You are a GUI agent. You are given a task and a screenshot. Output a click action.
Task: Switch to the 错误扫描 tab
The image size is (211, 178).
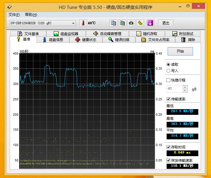pos(119,40)
